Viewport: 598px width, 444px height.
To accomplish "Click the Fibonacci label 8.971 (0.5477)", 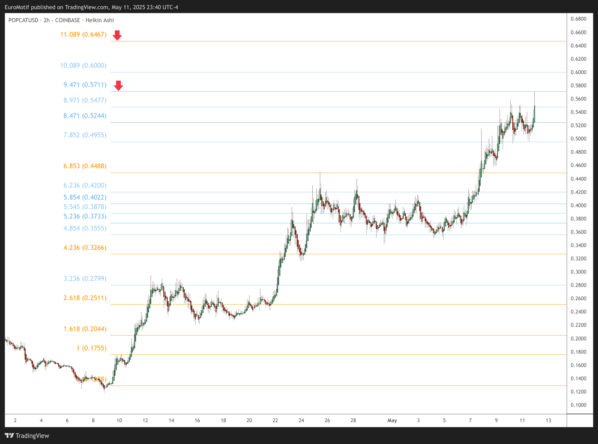I will click(85, 100).
